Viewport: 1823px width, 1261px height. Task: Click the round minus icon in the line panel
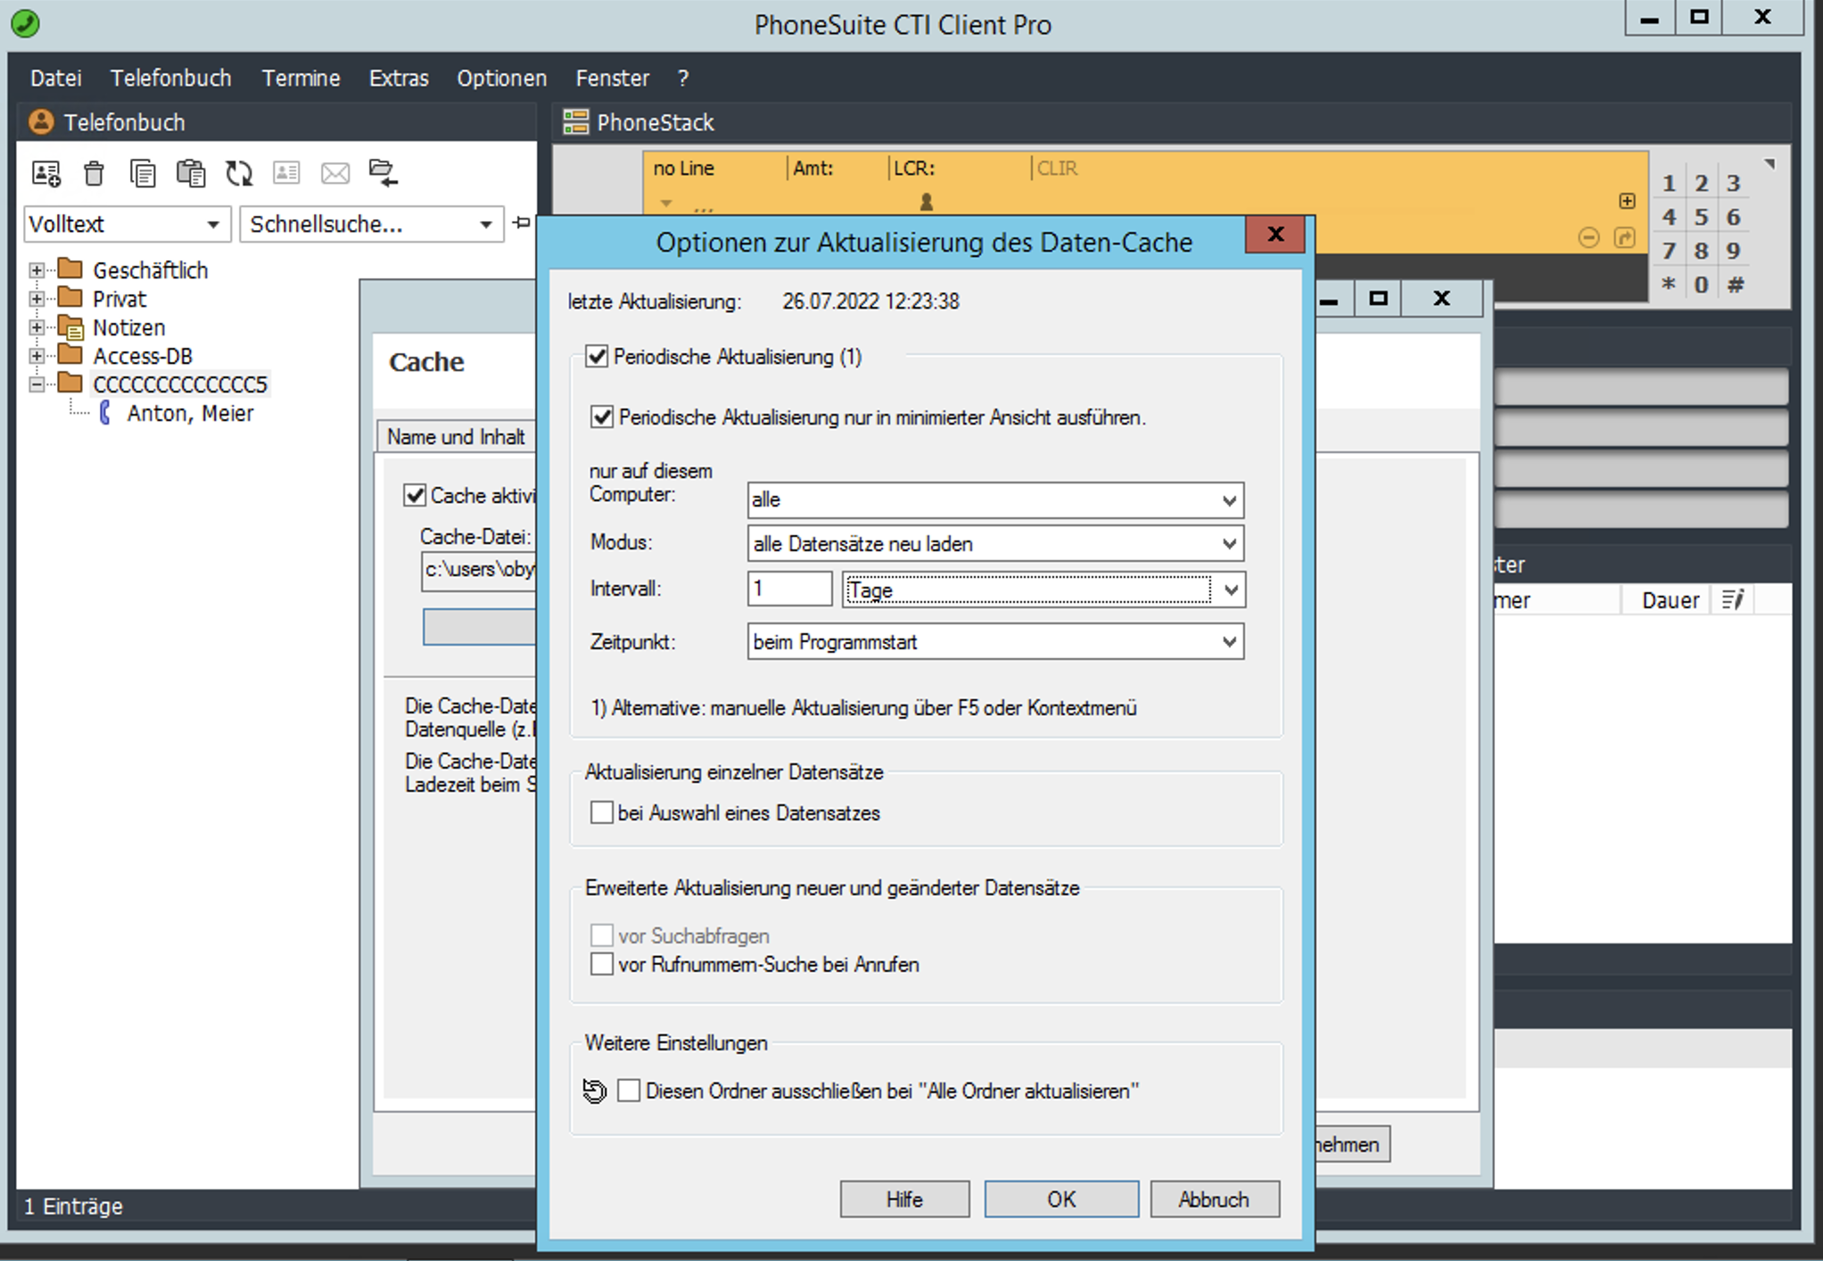[x=1588, y=237]
